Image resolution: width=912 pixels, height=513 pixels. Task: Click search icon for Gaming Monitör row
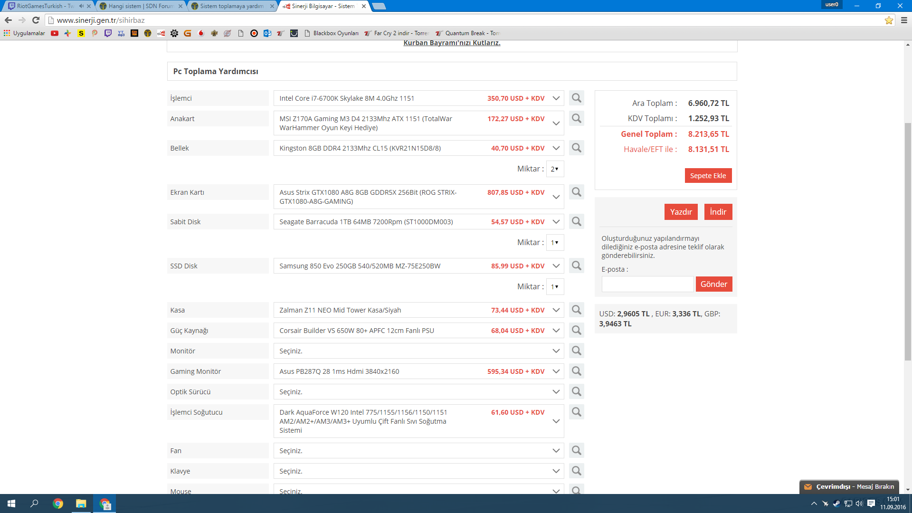click(x=576, y=371)
